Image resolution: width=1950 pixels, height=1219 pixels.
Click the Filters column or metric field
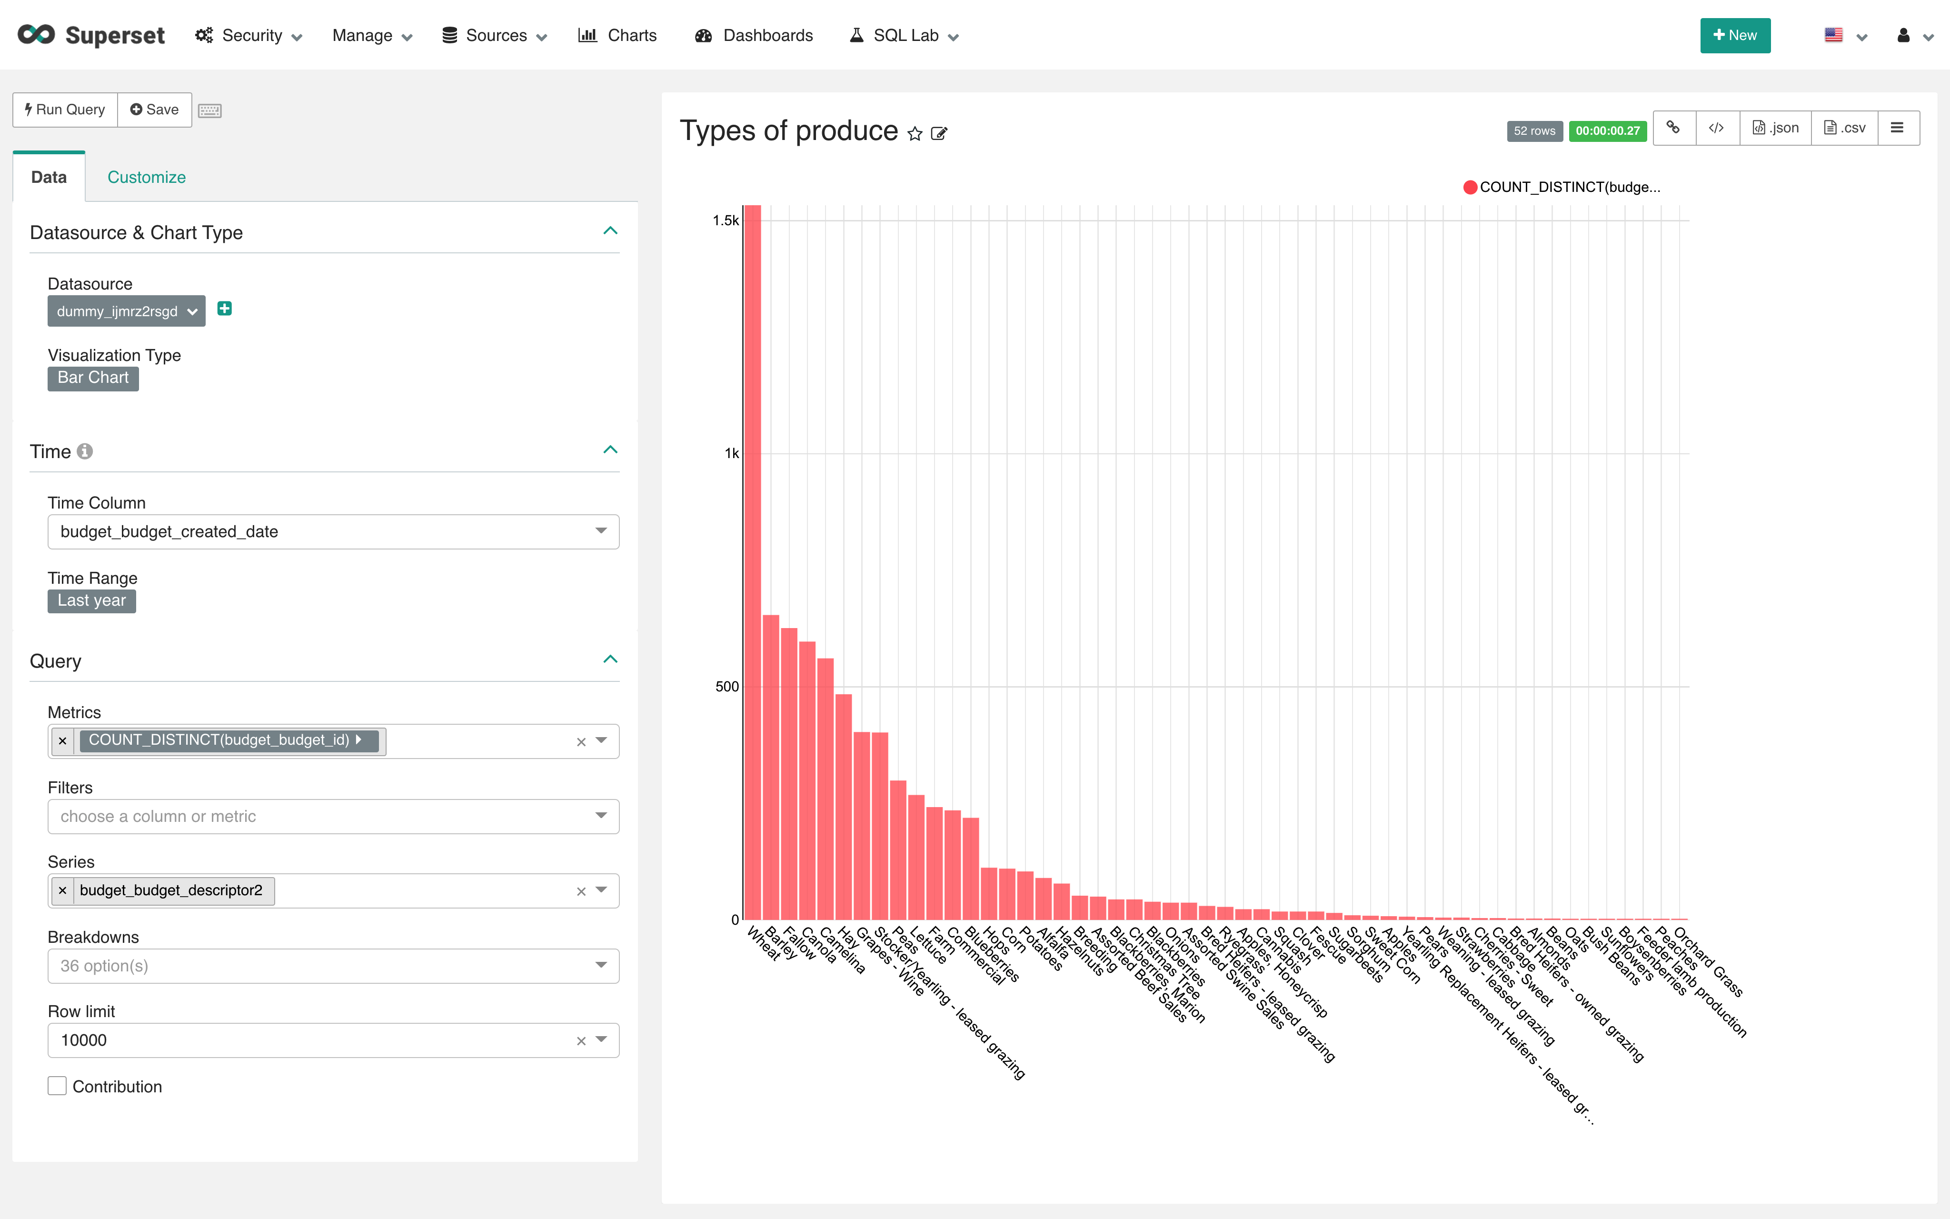322,816
